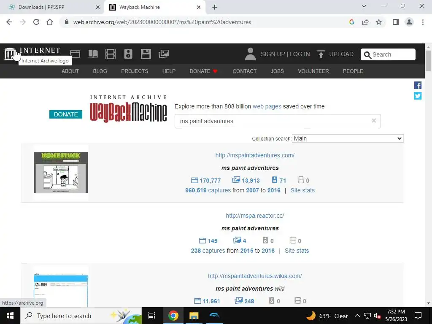Open PROJECTS menu item
Image resolution: width=432 pixels, height=324 pixels.
[x=135, y=71]
